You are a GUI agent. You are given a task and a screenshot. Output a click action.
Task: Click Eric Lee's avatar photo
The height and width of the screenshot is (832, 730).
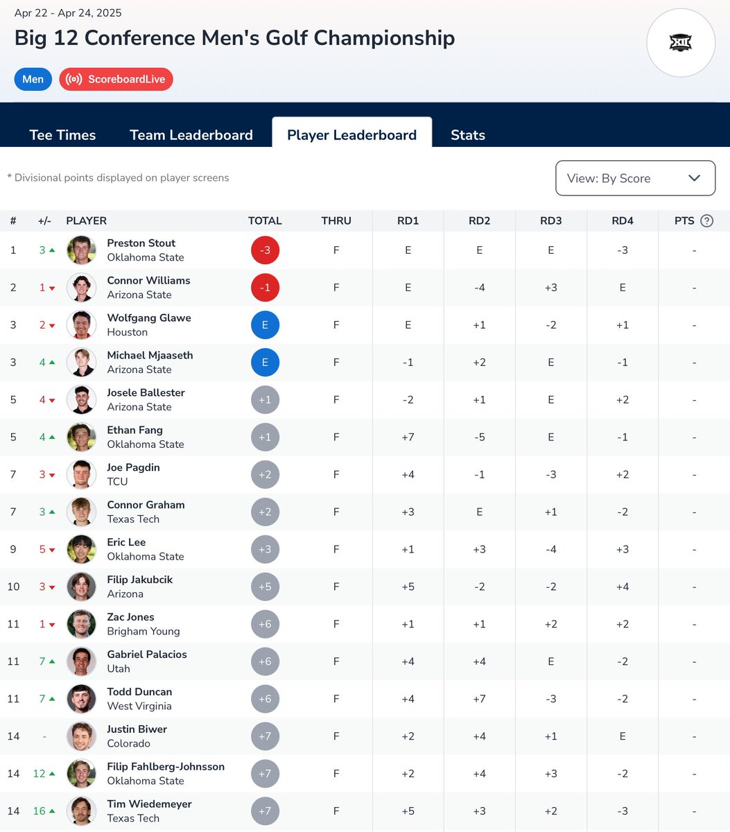(81, 550)
